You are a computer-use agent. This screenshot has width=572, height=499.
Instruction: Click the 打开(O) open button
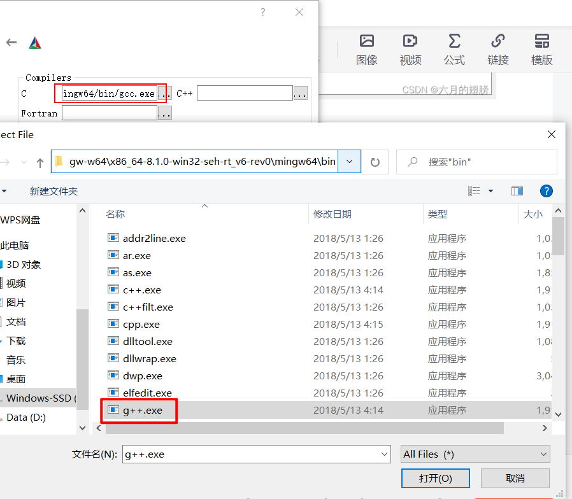[435, 478]
